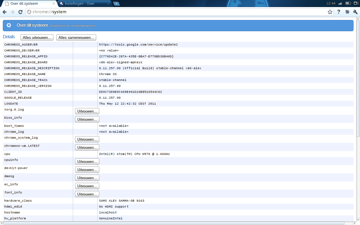Click the 'LOGDATE' key
Viewport: 360px width, 225px height.
pos(11,103)
